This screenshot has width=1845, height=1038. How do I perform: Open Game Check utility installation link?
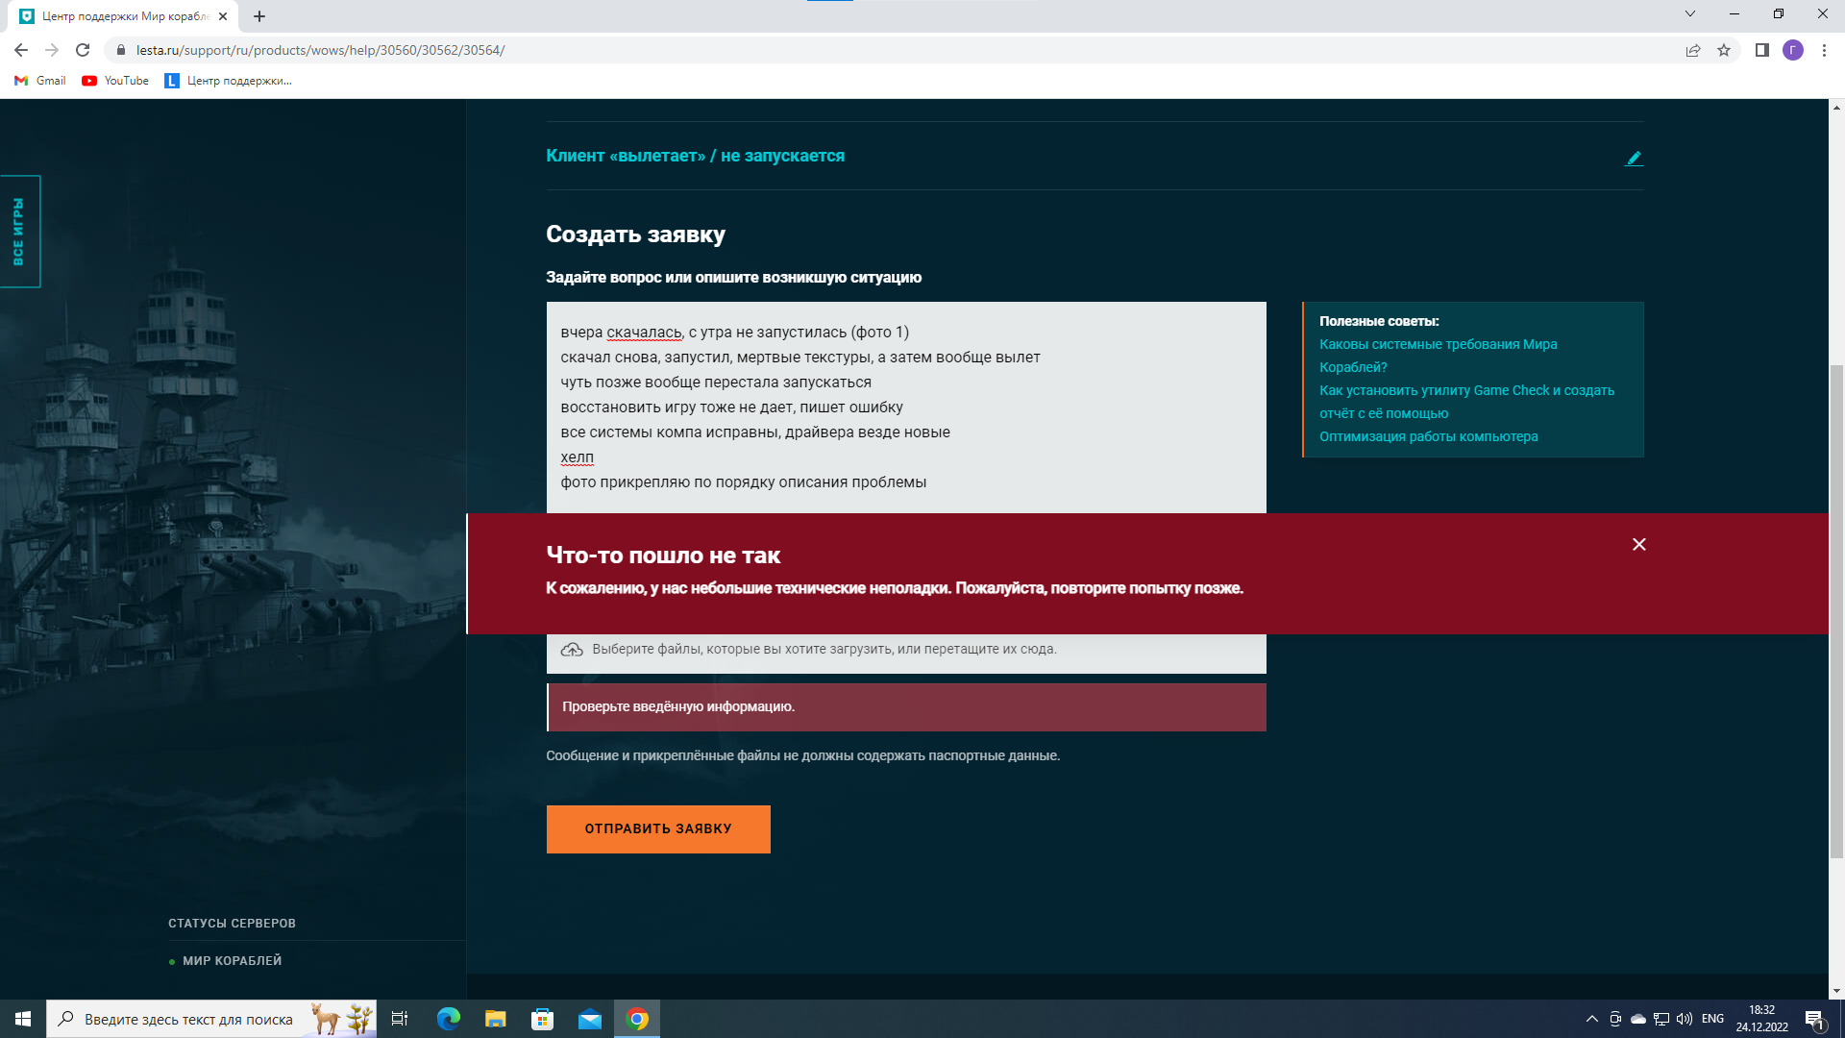(x=1466, y=402)
